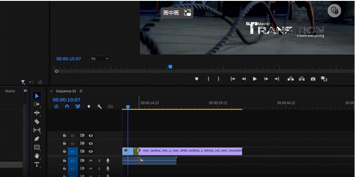The width and height of the screenshot is (355, 177).
Task: Step back one frame
Action: pos(244,79)
